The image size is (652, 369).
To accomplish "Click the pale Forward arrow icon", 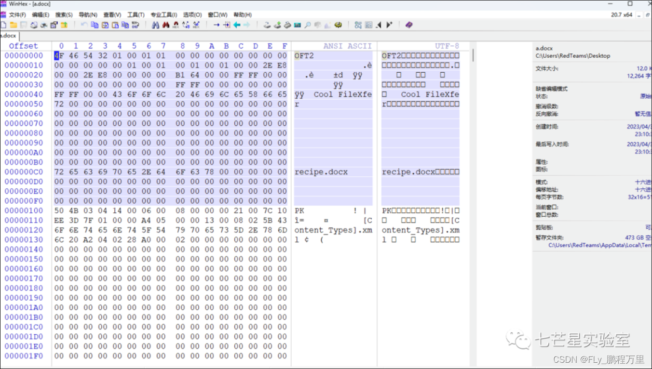I will (246, 25).
